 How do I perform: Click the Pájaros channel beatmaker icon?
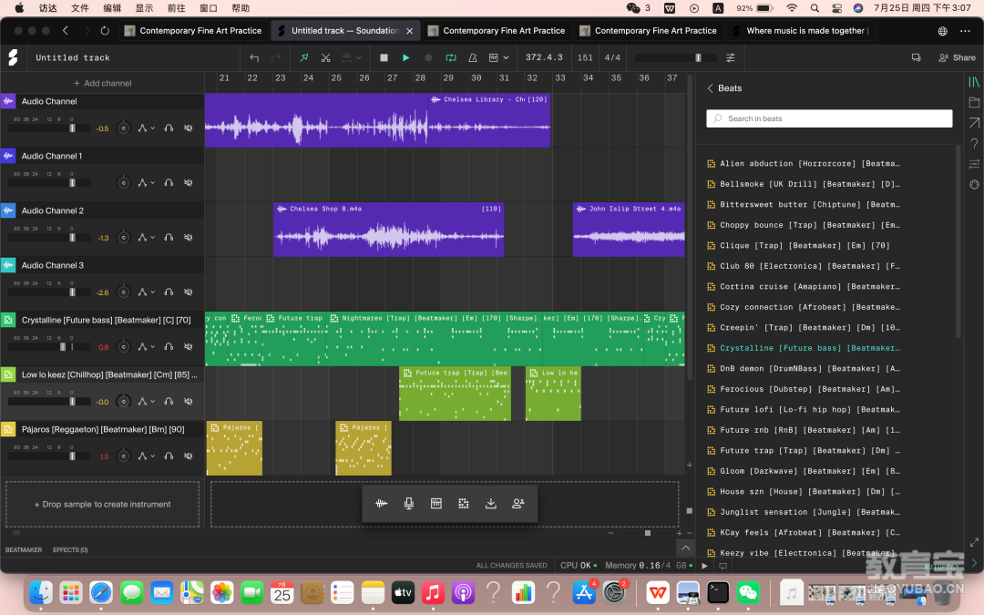click(x=8, y=429)
